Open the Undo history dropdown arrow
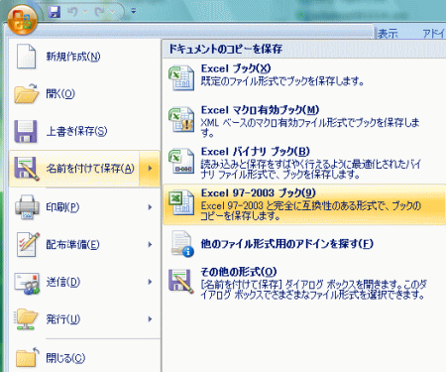Viewport: 446px width, 372px height. click(85, 12)
